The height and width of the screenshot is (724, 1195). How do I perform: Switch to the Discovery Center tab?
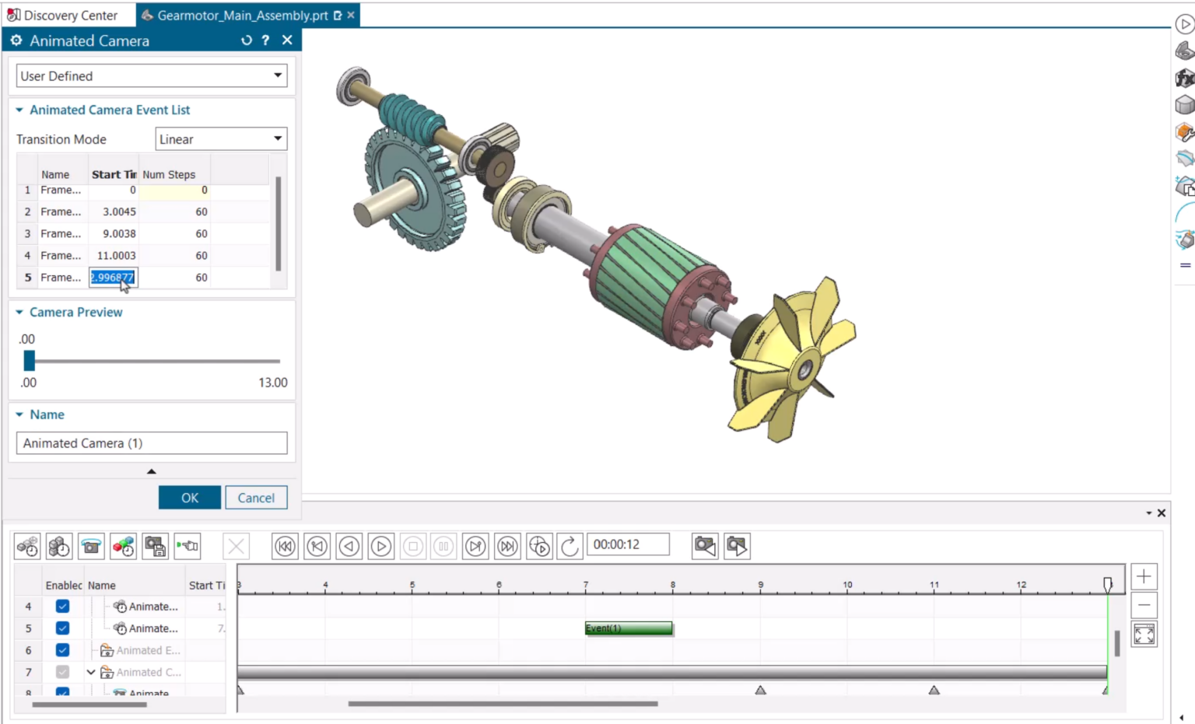[63, 16]
